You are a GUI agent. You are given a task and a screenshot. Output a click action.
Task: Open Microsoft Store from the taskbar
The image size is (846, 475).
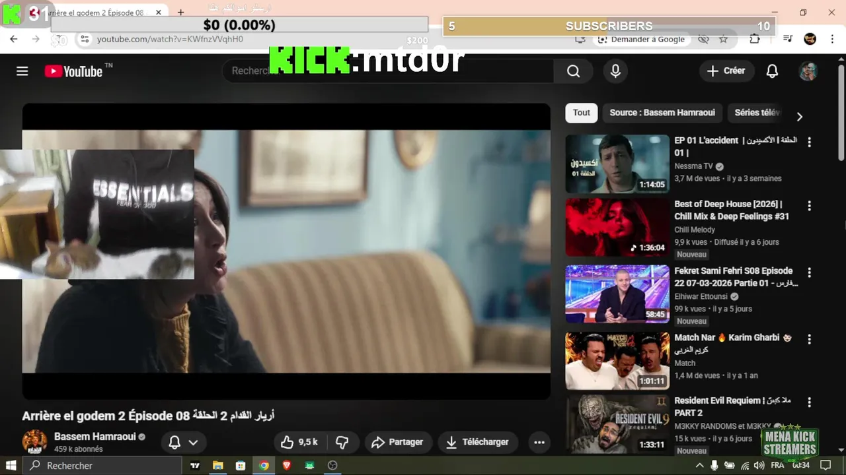241,465
